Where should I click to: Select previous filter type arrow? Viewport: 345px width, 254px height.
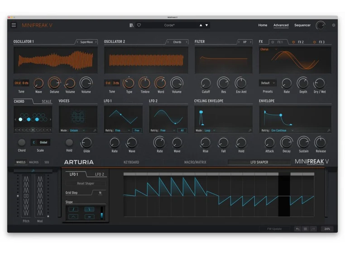point(239,42)
